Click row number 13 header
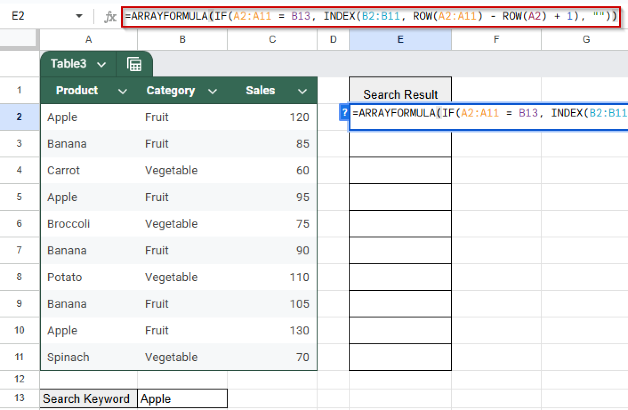628x410 pixels. point(19,398)
